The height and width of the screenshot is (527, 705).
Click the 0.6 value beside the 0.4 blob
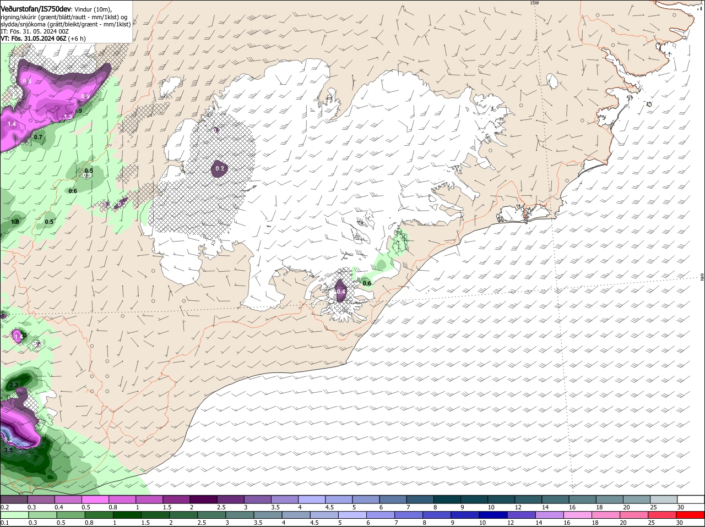pyautogui.click(x=367, y=283)
